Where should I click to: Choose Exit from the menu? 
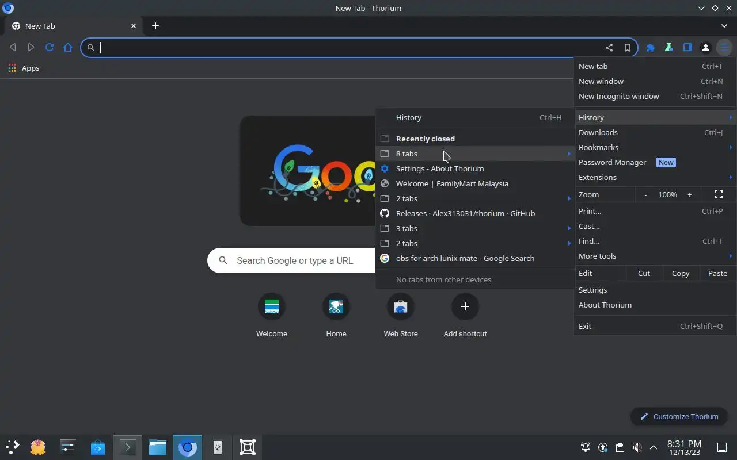tap(655, 326)
